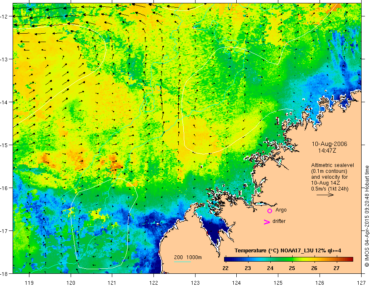Click the magenta Argo circle legend symbol

point(270,211)
